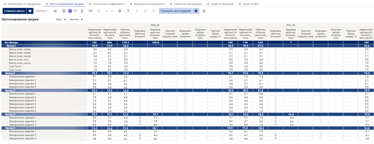Check Соус томат. промо отгрузки box, W20_24
The image size is (374, 144).
click(x=185, y=70)
